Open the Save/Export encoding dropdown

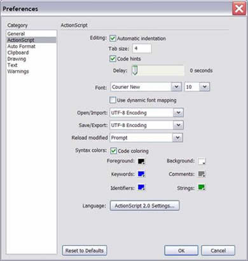pyautogui.click(x=146, y=125)
